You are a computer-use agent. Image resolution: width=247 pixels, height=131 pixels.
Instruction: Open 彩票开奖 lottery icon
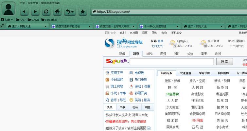pyautogui.click(x=138, y=93)
